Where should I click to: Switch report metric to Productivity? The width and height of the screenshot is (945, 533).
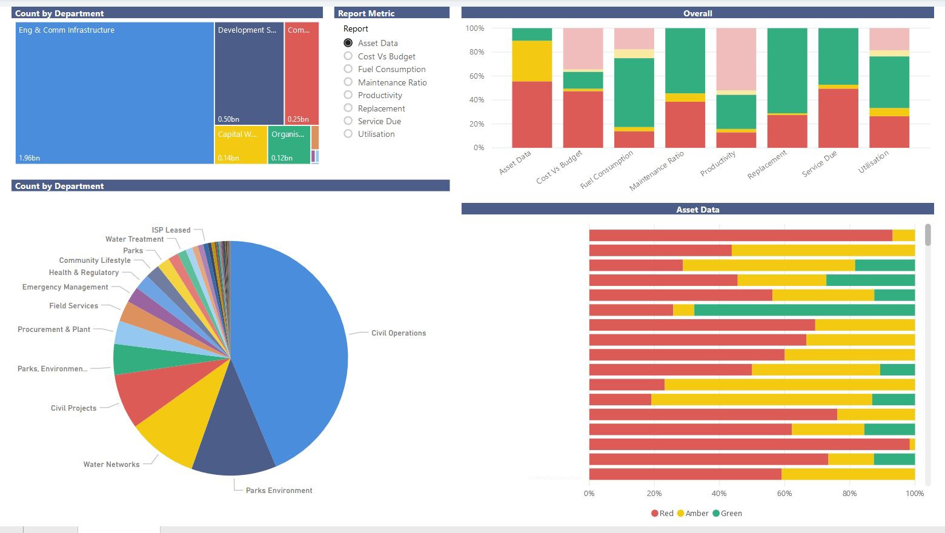pos(348,95)
